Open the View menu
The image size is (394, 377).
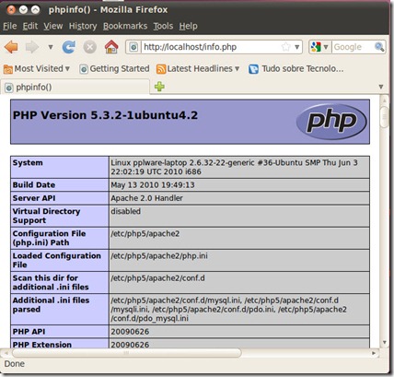(53, 26)
